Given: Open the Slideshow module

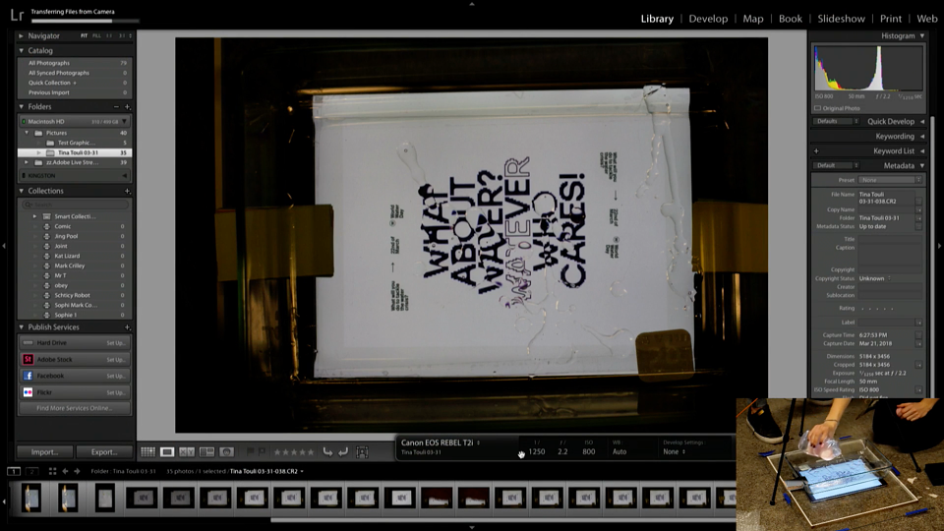Looking at the screenshot, I should click(841, 19).
